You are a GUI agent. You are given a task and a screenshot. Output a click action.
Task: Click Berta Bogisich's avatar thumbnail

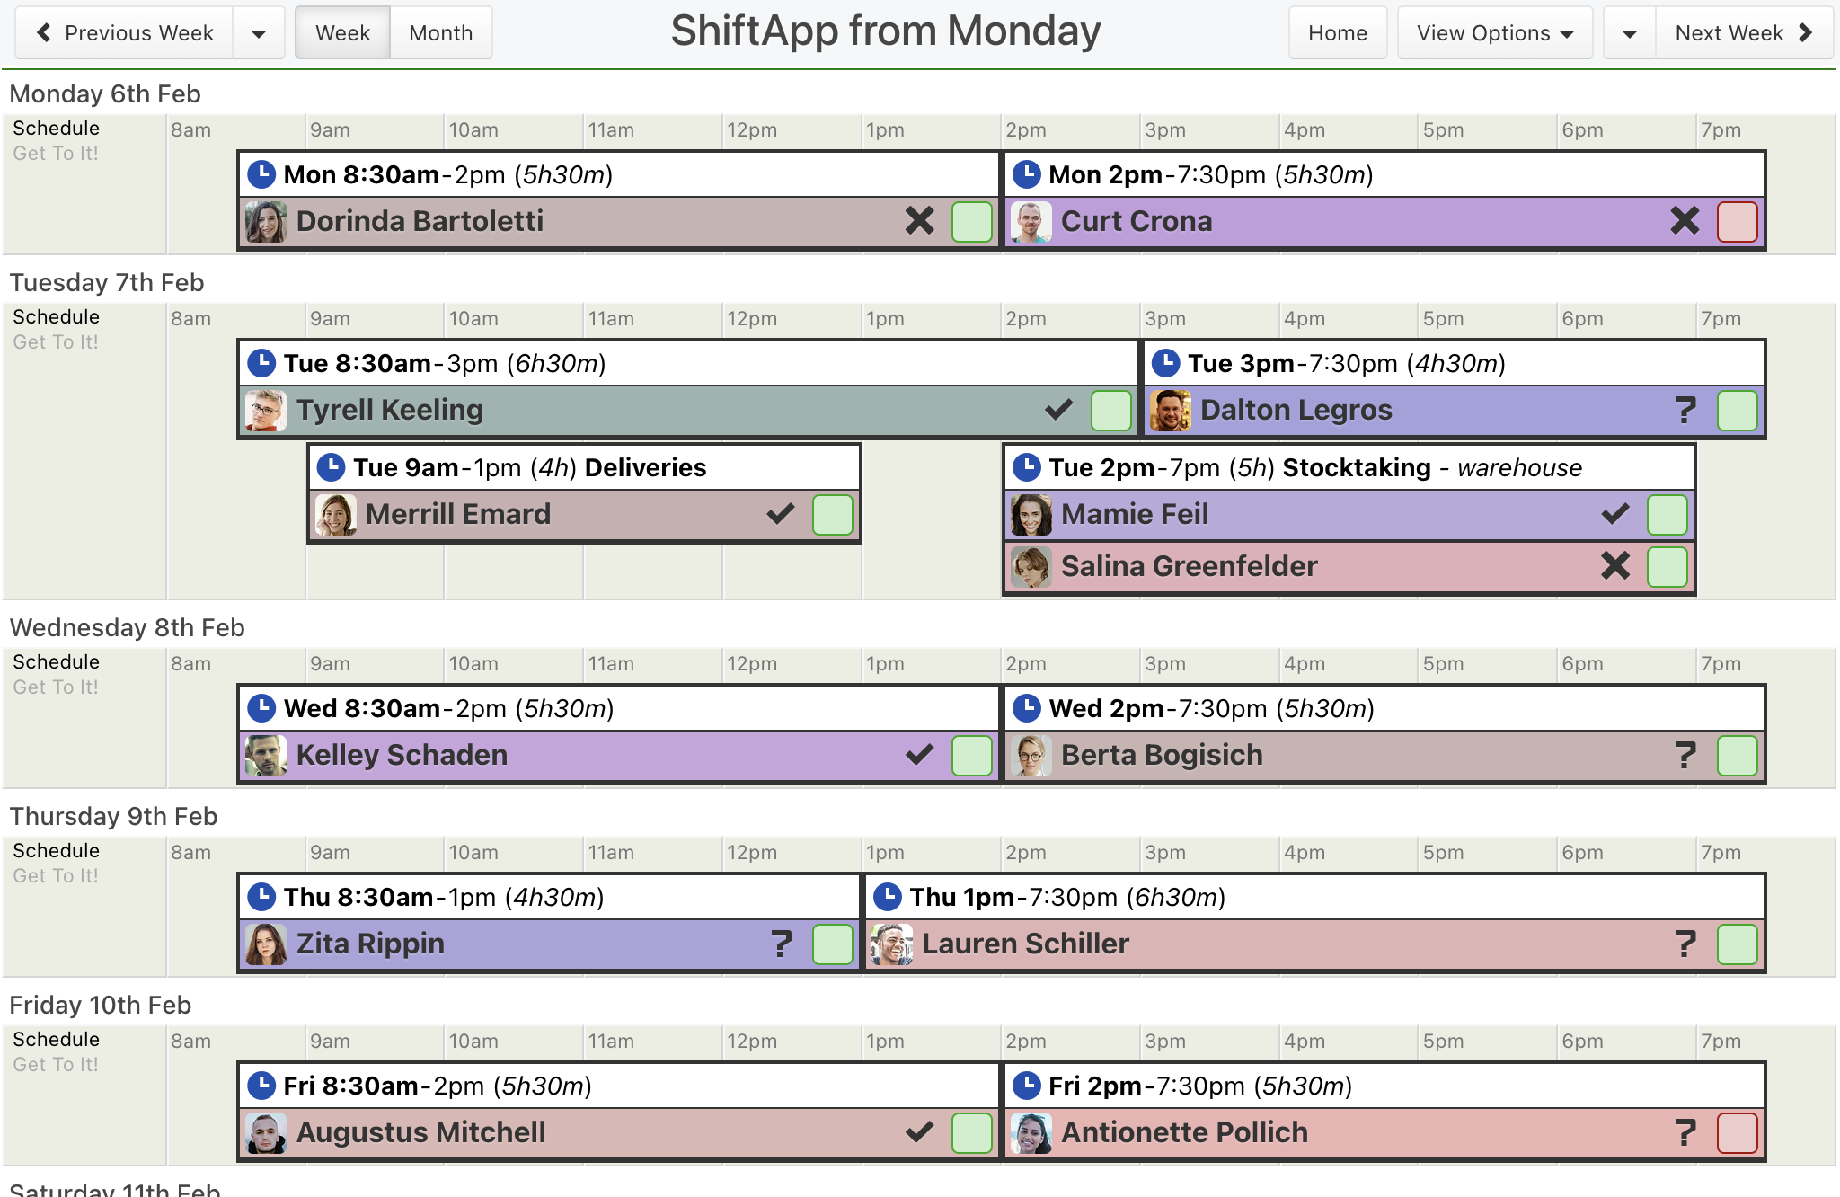(1031, 755)
